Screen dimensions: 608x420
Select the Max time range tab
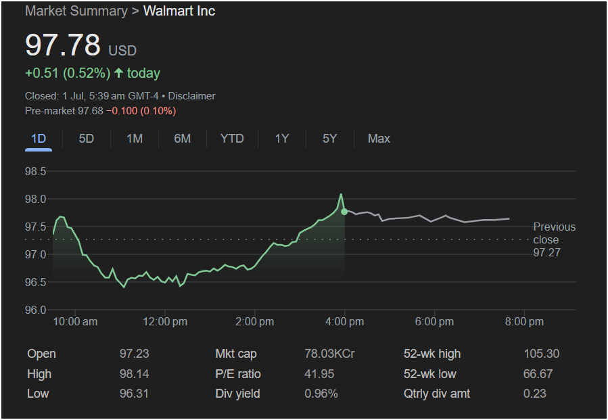379,139
